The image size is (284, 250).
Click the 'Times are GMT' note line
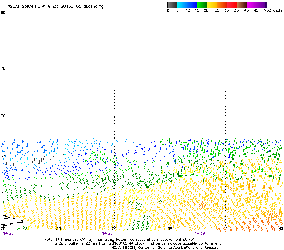120,240
